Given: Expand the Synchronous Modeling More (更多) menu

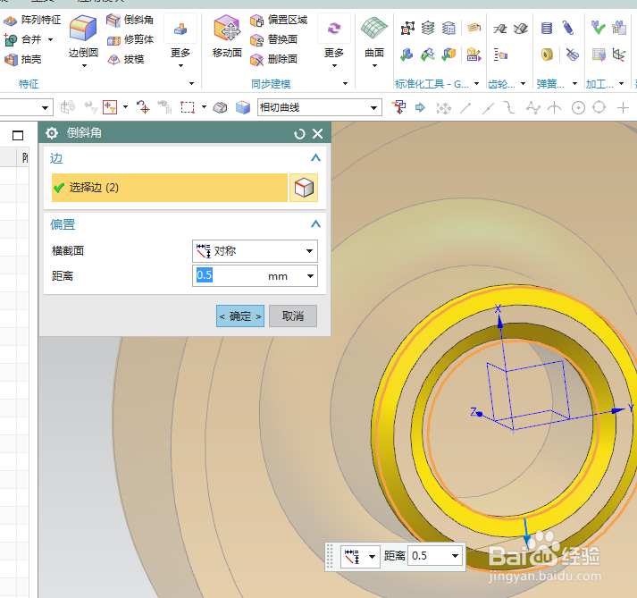Looking at the screenshot, I should (x=334, y=40).
